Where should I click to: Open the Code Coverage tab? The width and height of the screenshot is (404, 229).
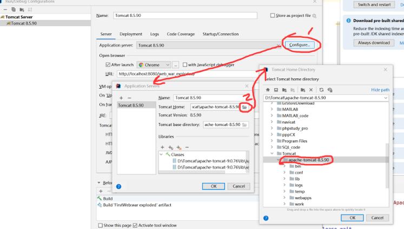181,34
